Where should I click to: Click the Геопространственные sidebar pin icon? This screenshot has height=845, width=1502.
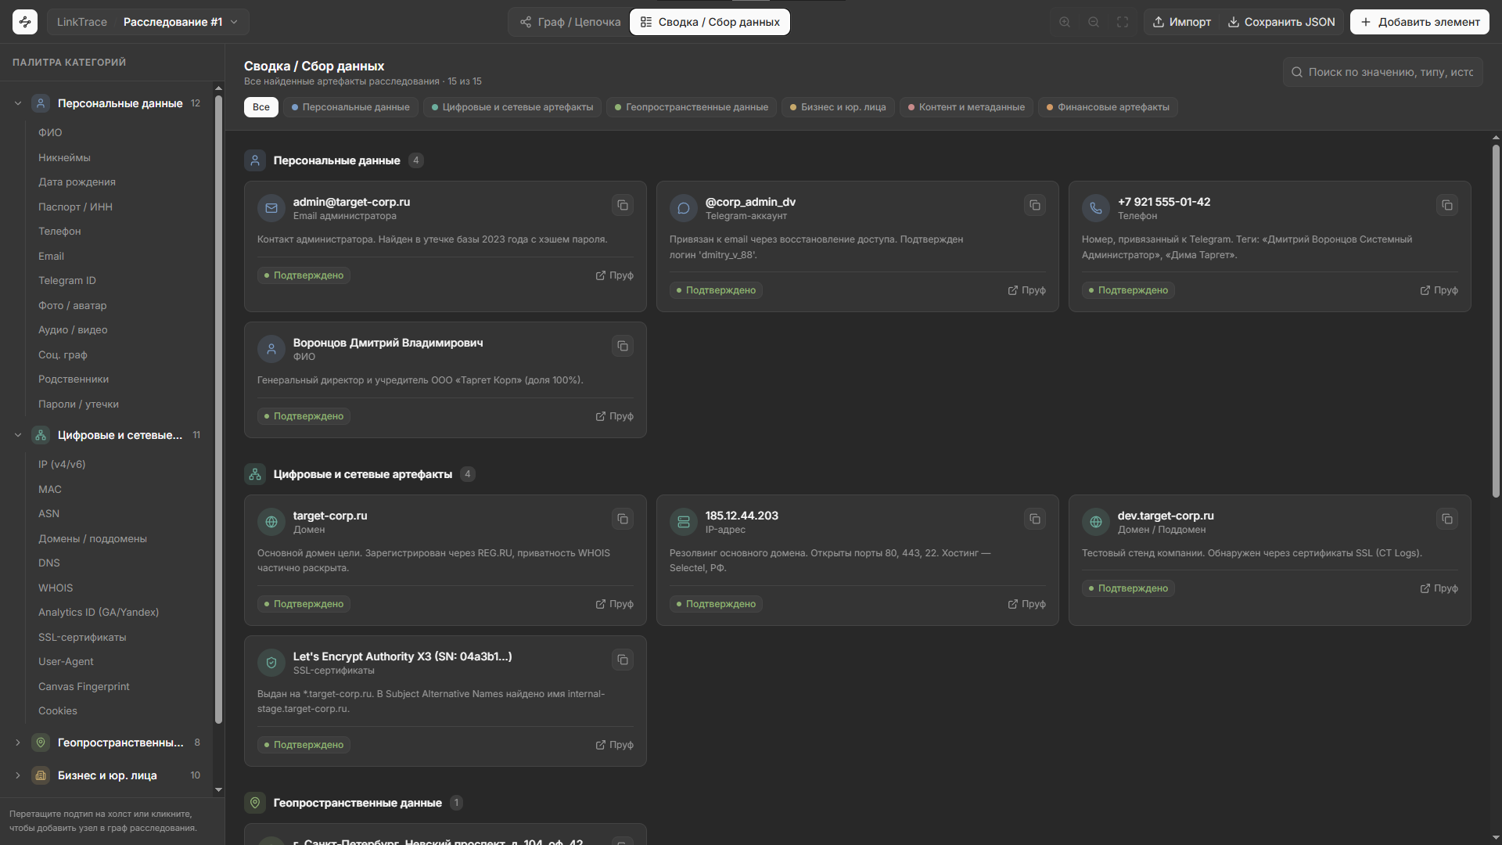(41, 743)
